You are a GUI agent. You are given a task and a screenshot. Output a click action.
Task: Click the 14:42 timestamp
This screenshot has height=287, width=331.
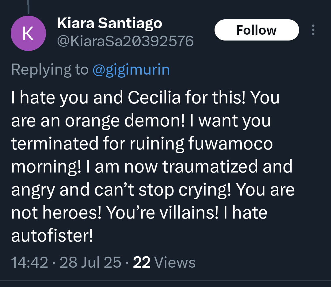(x=29, y=262)
